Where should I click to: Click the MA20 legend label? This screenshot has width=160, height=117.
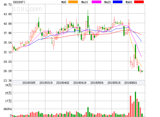107,2
